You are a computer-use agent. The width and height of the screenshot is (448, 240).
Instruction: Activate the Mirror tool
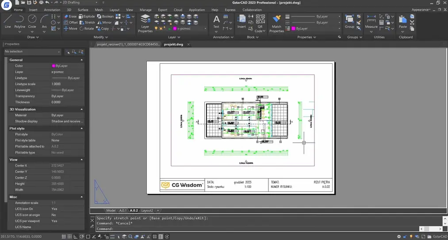(x=104, y=22)
